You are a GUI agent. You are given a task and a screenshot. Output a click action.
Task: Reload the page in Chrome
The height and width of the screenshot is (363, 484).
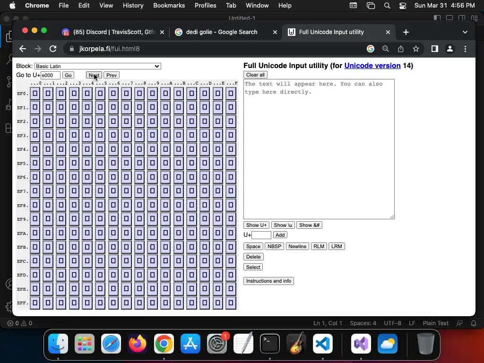(53, 49)
